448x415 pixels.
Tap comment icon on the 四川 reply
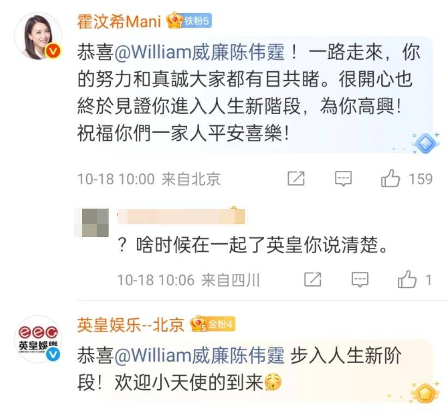coord(360,280)
